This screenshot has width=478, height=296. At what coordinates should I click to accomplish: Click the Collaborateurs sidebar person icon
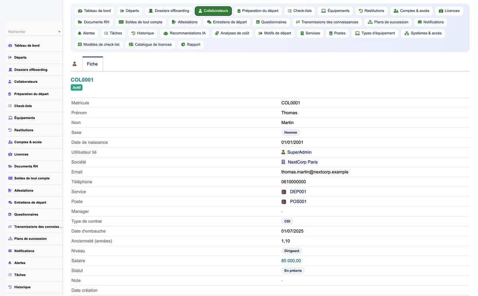[x=10, y=82]
